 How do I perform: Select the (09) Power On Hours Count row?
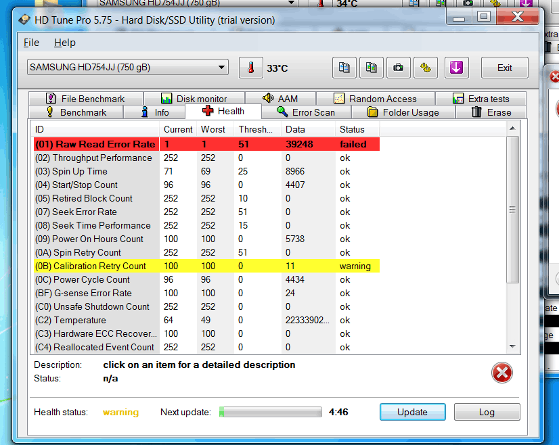pos(206,239)
